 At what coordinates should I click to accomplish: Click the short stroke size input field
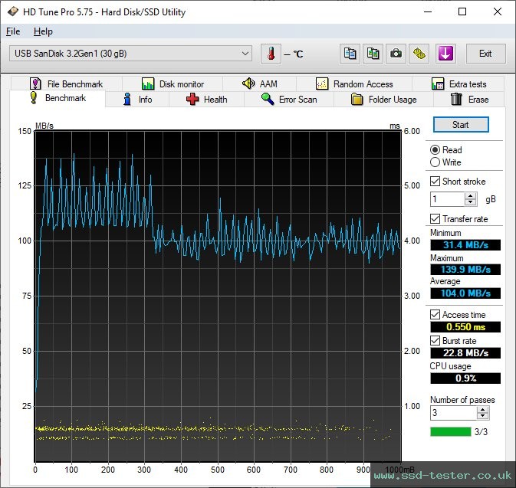coord(448,199)
